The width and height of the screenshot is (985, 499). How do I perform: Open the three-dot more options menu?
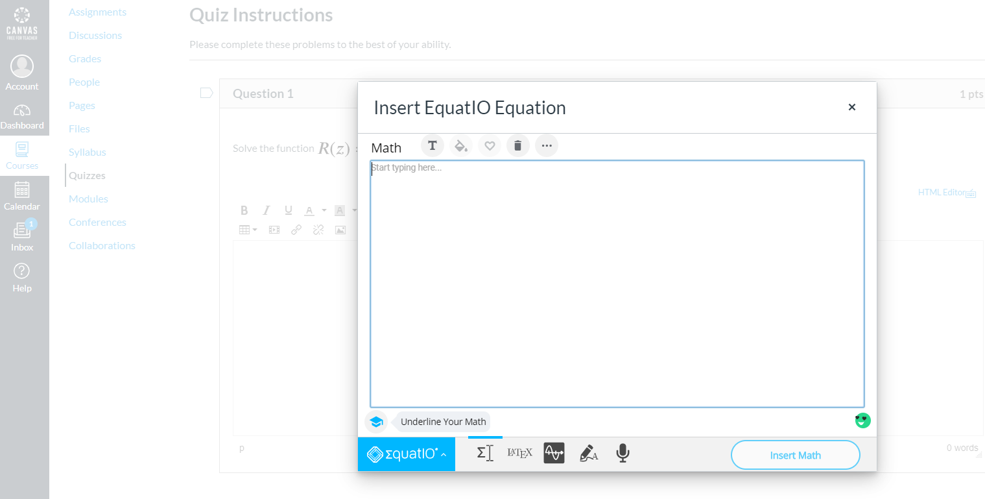point(546,145)
